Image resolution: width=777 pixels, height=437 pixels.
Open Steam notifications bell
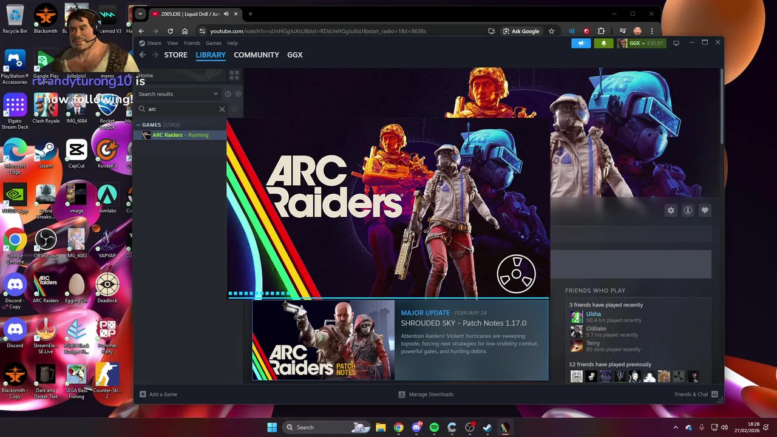coord(603,43)
